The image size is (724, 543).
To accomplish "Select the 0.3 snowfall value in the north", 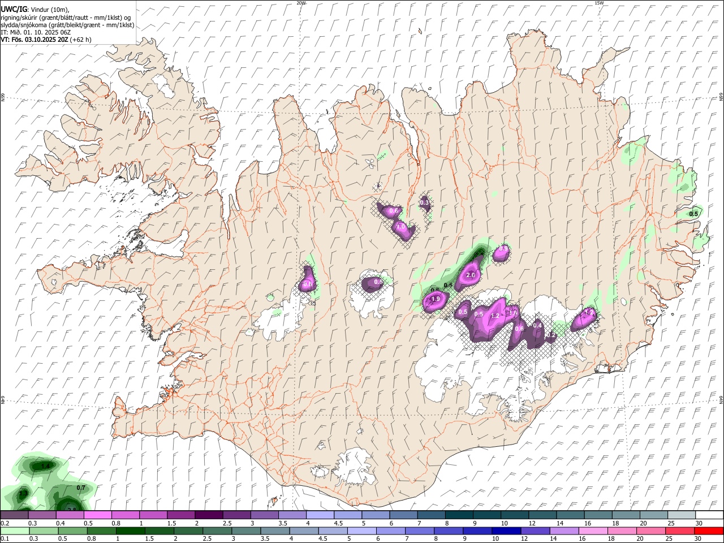I will pos(424,203).
